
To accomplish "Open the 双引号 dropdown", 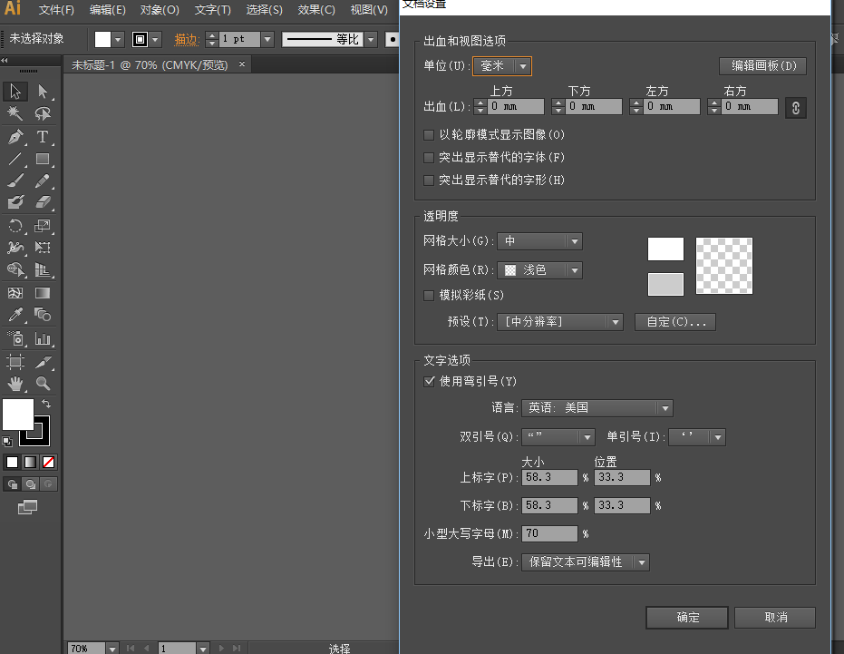I will coord(558,437).
